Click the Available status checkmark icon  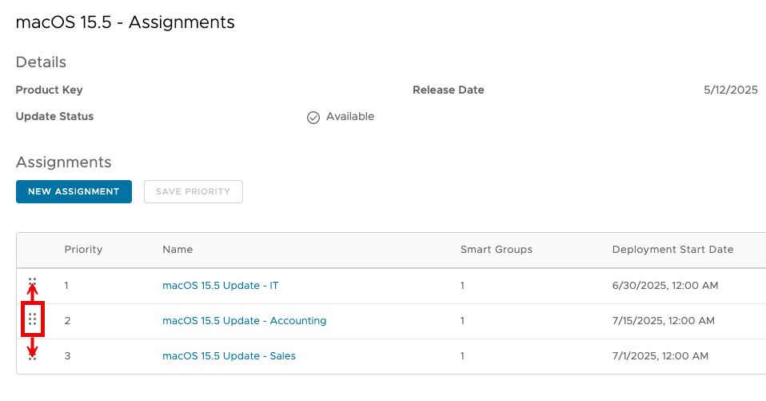coord(313,117)
